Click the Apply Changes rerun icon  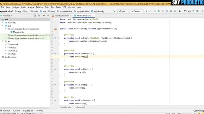(150, 11)
